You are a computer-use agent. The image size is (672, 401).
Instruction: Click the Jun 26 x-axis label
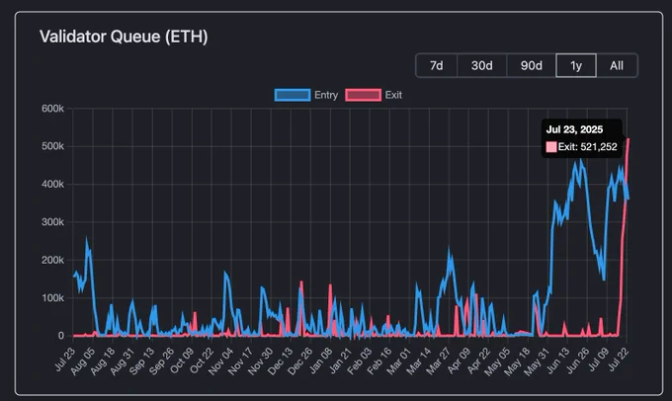coord(578,361)
